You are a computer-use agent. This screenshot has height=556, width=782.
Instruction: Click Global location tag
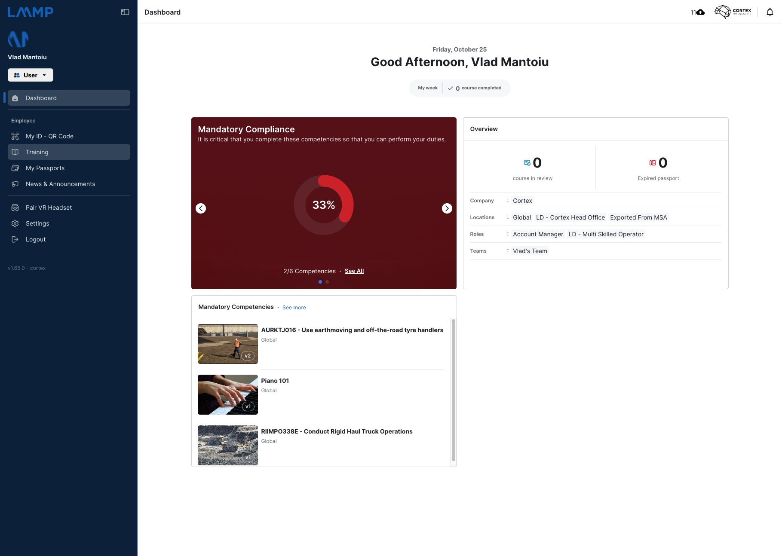coord(522,217)
